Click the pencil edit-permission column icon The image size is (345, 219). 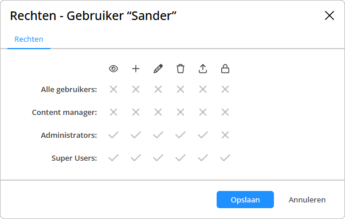coord(158,69)
